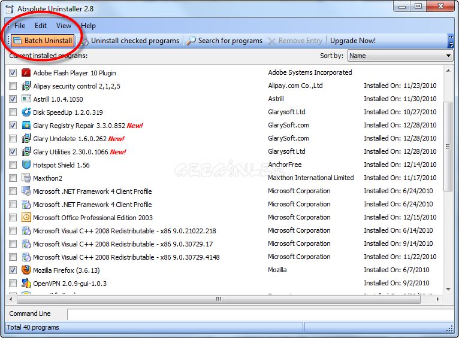This screenshot has height=338, width=459.
Task: Open the View menu
Action: coord(64,26)
